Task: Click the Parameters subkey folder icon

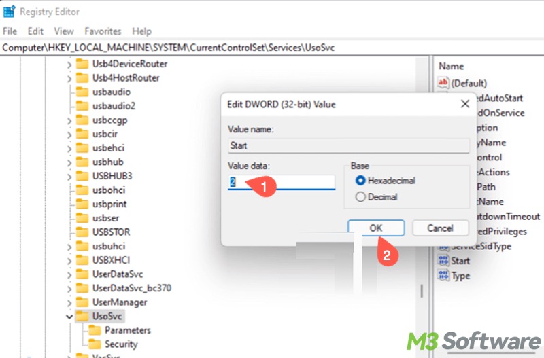Action: [x=95, y=330]
